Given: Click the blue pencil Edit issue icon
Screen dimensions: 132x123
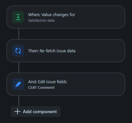Looking at the screenshot, I should (x=18, y=84).
